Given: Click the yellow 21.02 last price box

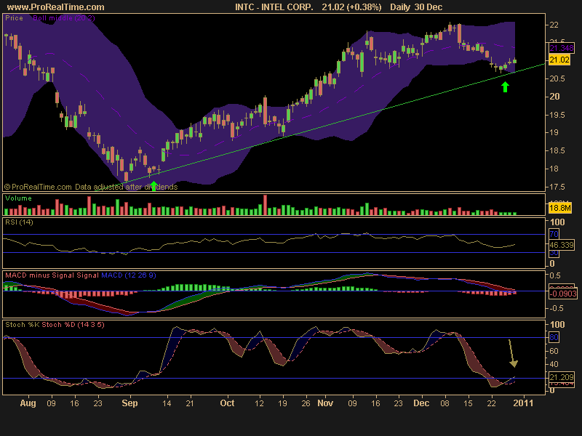Looking at the screenshot, I should pos(559,60).
